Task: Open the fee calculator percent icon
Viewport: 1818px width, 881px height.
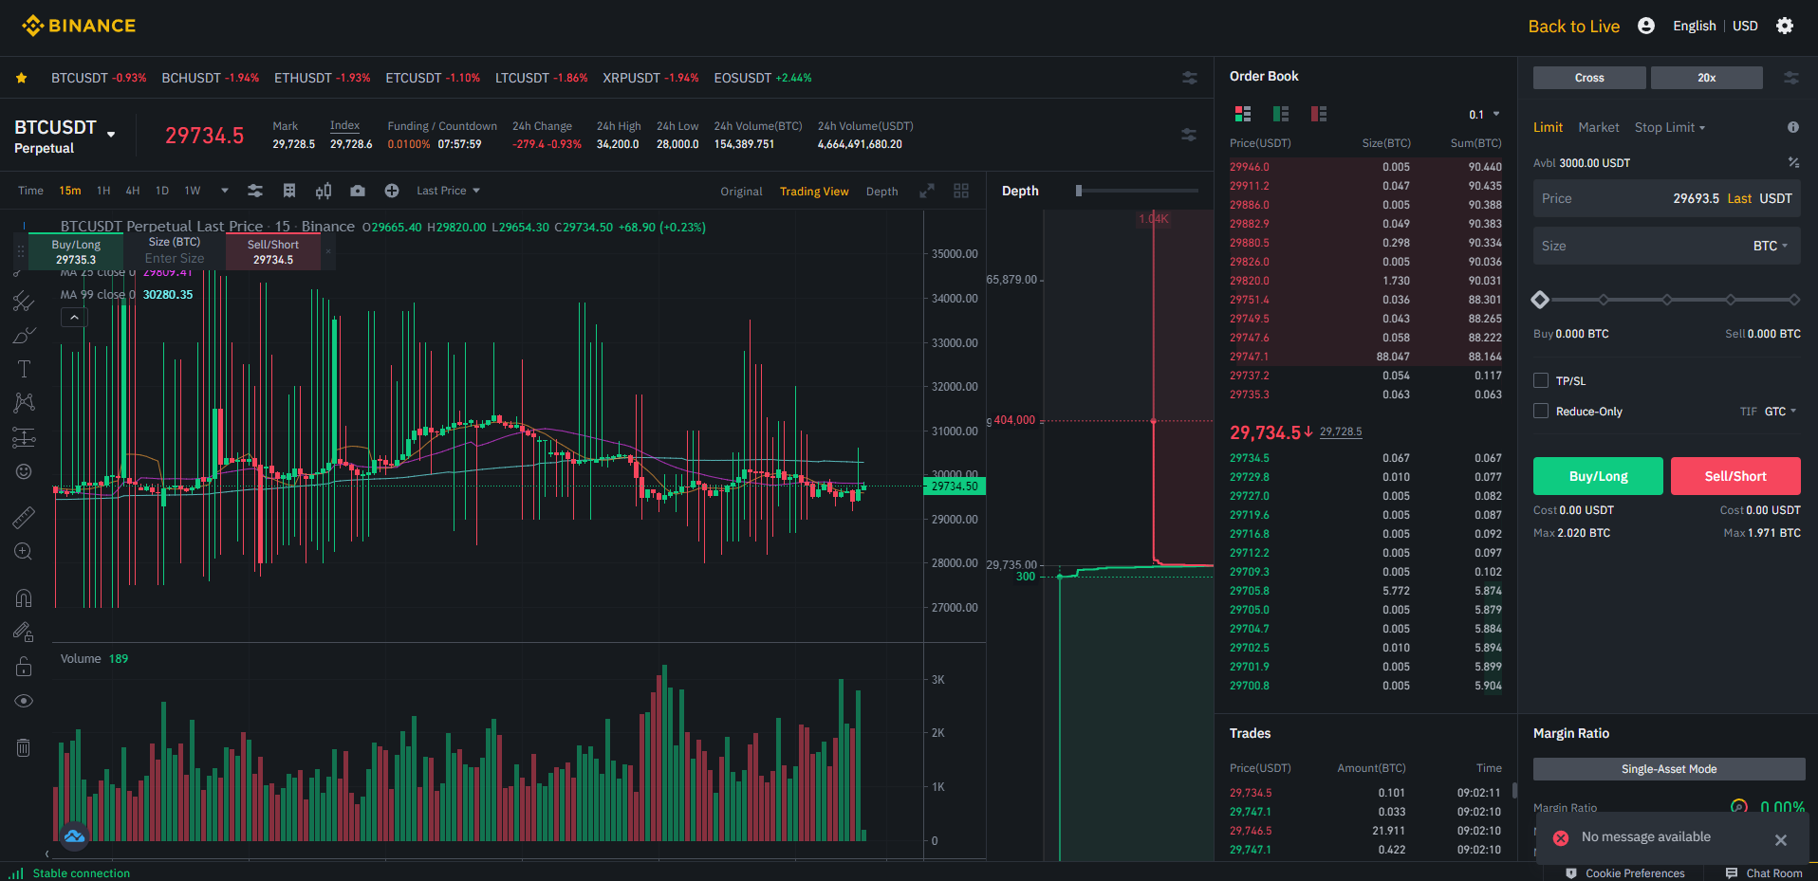Action: click(1793, 163)
